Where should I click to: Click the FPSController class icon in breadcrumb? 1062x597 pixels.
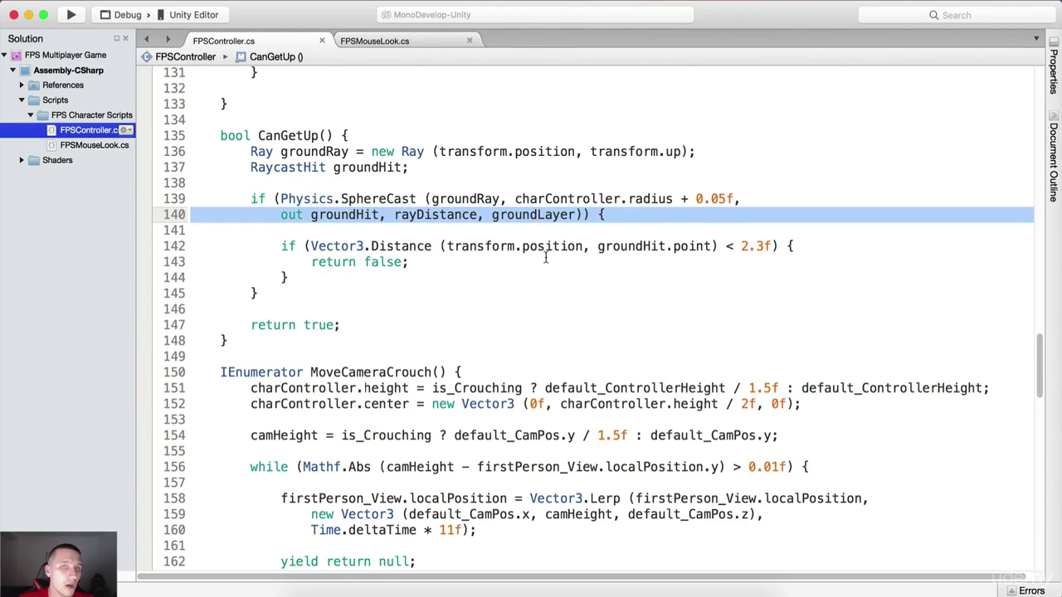click(146, 56)
